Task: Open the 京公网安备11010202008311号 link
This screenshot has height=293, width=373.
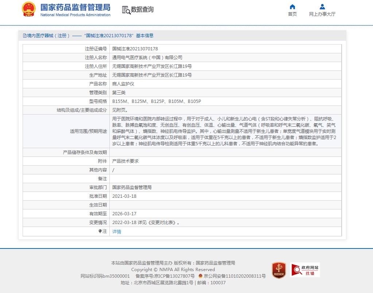Action: (x=234, y=276)
